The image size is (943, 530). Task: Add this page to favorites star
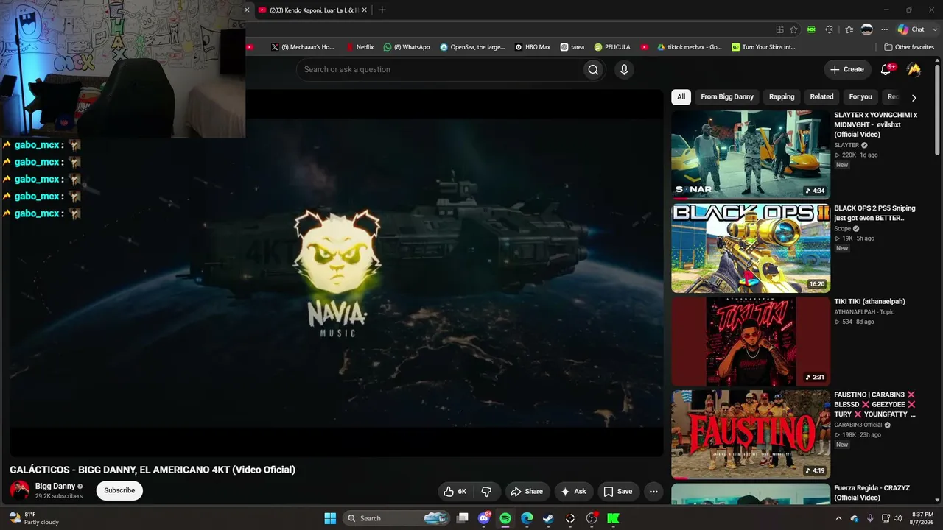[793, 29]
